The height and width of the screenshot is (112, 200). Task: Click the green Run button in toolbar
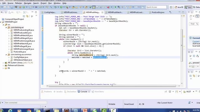(61, 7)
